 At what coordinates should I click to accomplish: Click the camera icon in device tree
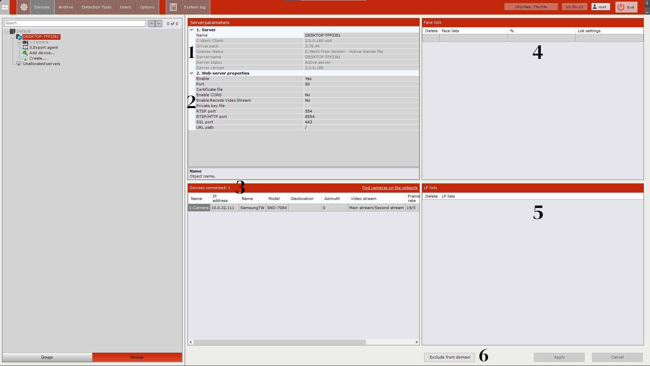[25, 42]
